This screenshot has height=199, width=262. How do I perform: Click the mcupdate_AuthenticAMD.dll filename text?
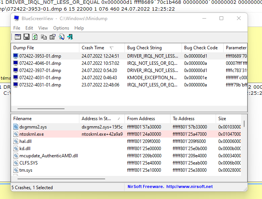(49, 156)
